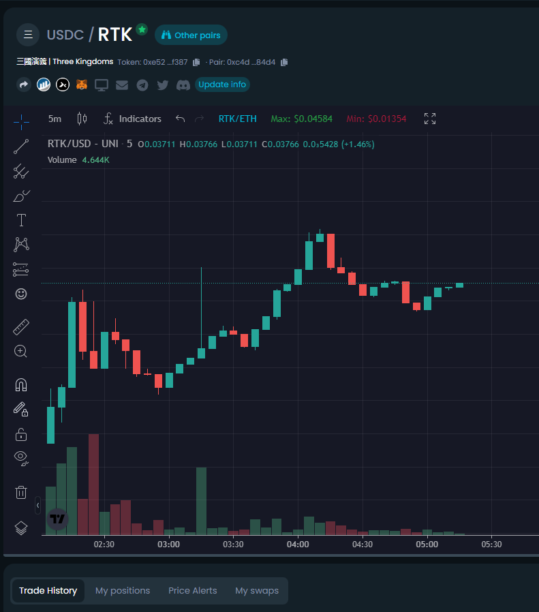This screenshot has width=539, height=612.
Task: Select the trend line tool
Action: pos(21,147)
